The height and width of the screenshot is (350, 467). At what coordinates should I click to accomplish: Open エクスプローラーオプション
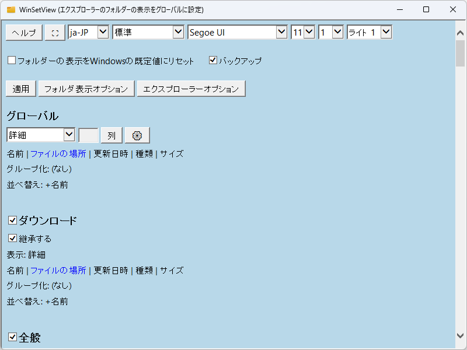(x=190, y=88)
